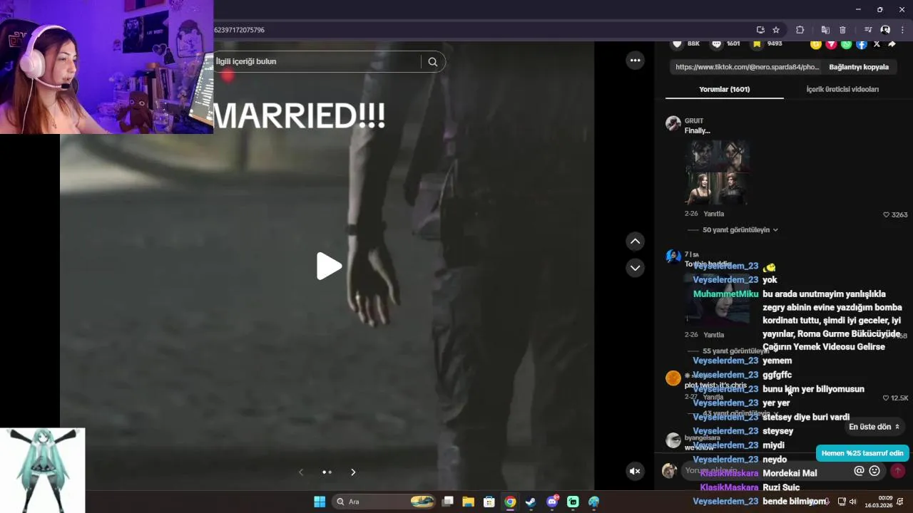This screenshot has height=513, width=913.
Task: Switch to 'Yorumlar (1601)' tab
Action: (724, 89)
